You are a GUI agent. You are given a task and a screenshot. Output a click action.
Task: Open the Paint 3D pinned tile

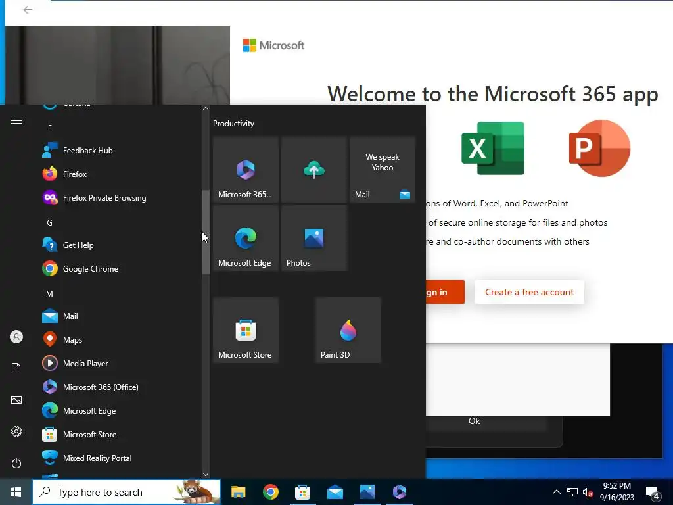click(348, 330)
